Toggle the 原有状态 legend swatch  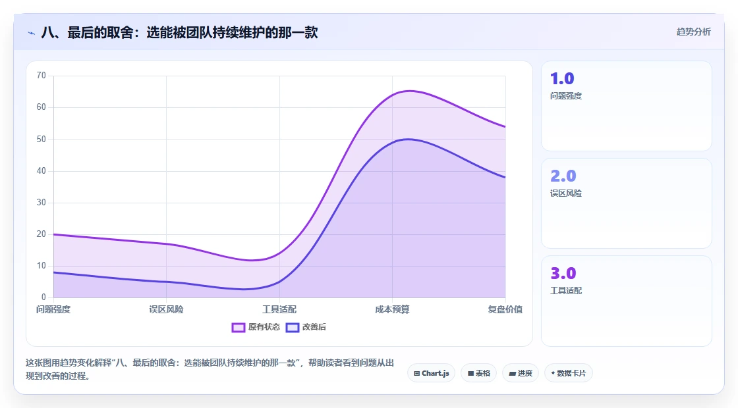[238, 327]
